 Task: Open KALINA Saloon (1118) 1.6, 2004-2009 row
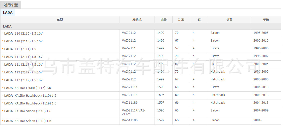pyautogui.click(x=28, y=111)
